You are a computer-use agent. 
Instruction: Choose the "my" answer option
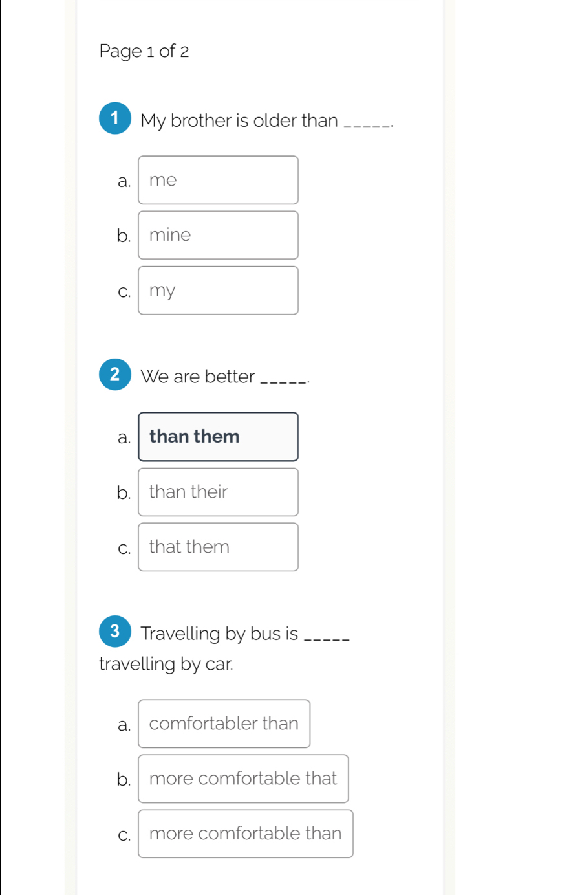coord(218,291)
